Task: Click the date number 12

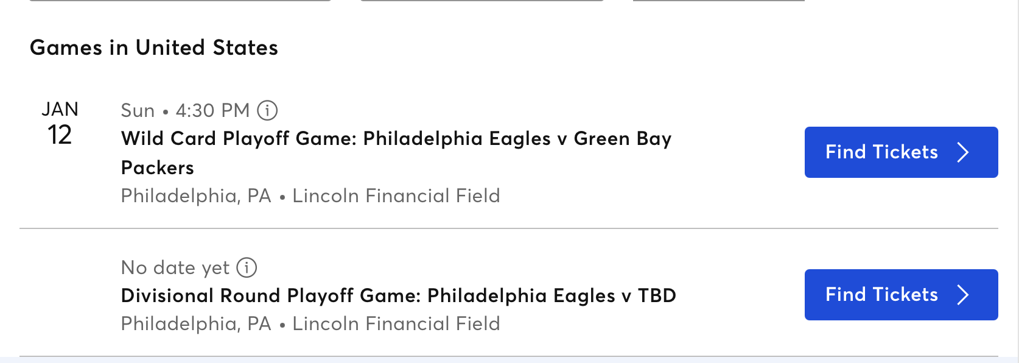Action: click(60, 135)
